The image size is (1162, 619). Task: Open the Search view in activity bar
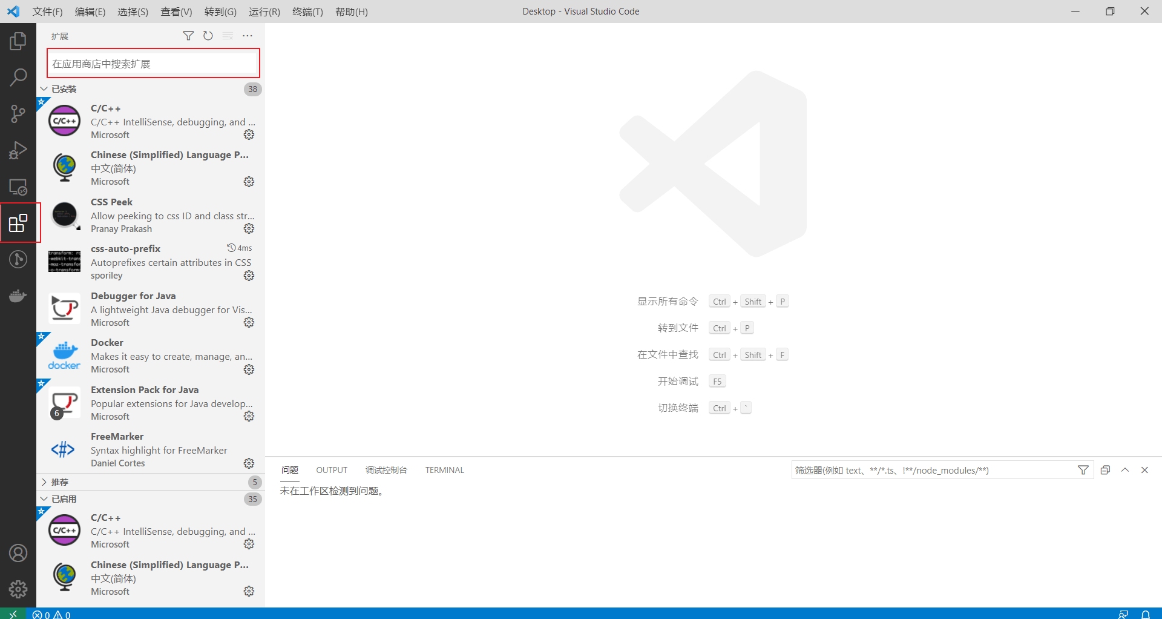(x=18, y=77)
